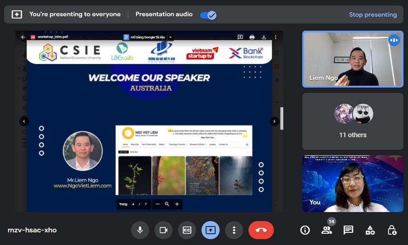Show everyone participants panel

327,230
